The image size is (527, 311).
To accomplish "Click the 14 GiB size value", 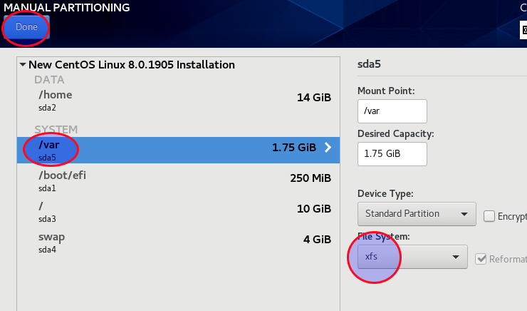I will pos(314,98).
